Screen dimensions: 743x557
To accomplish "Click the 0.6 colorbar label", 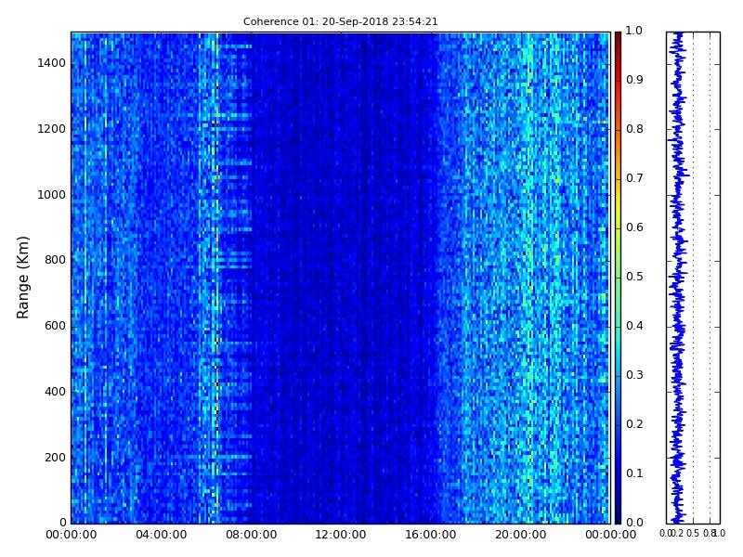I will coord(634,227).
